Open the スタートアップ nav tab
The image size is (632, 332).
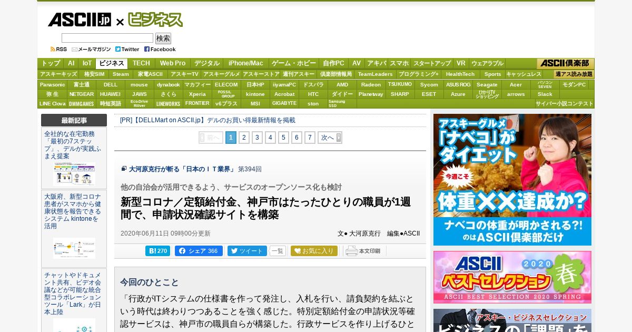432,63
